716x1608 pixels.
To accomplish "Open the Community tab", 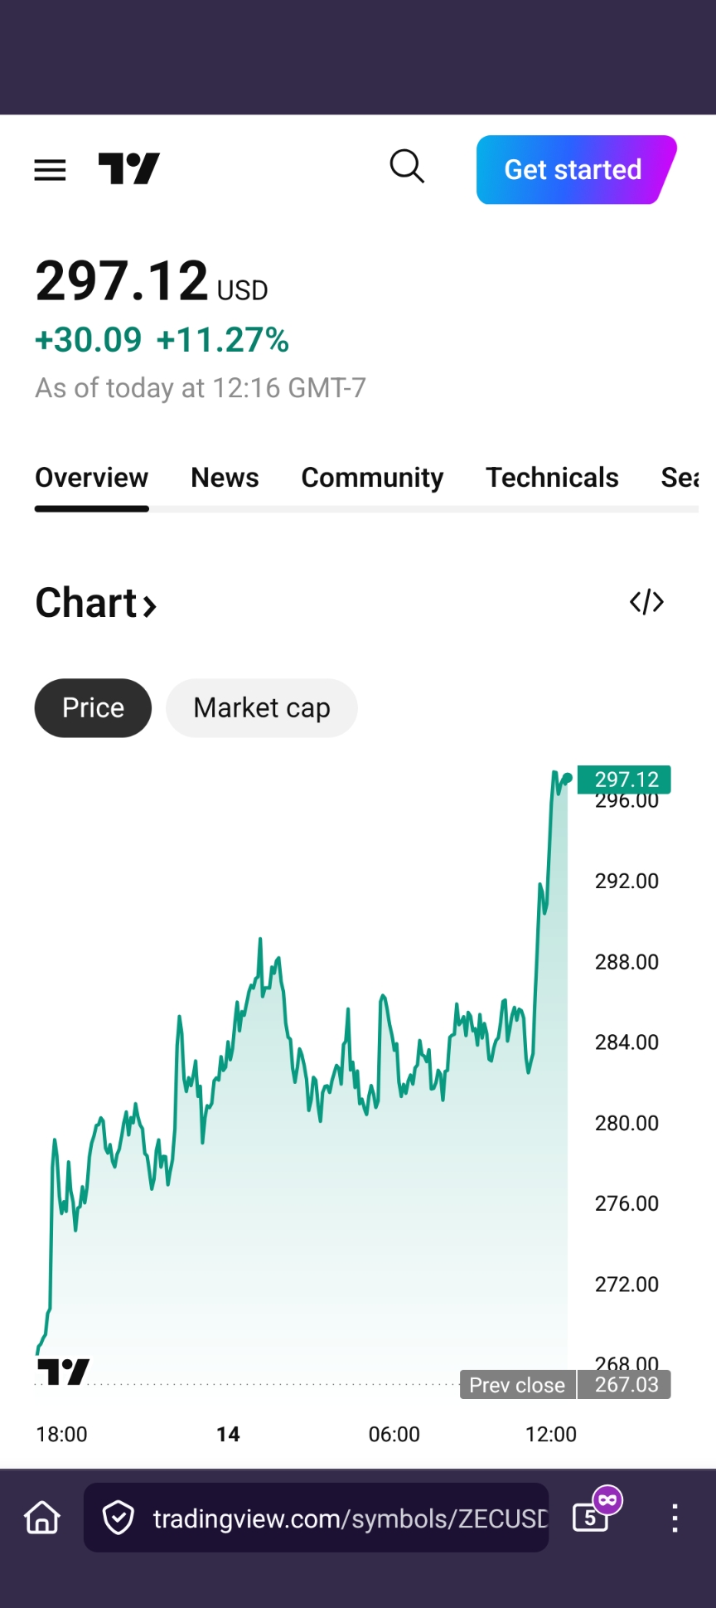I will pyautogui.click(x=372, y=478).
